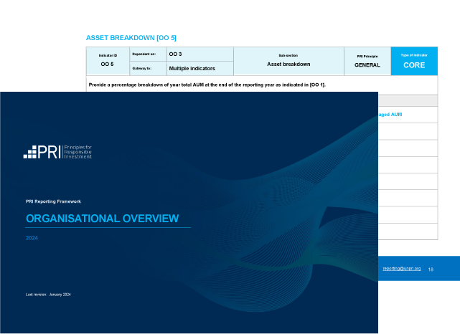Click the Multiple indicators gateway cell
Viewport: 460px width, 334px height.
pyautogui.click(x=200, y=69)
